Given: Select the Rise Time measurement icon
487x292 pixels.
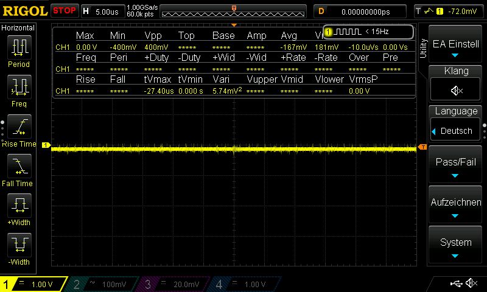Looking at the screenshot, I should tap(19, 127).
